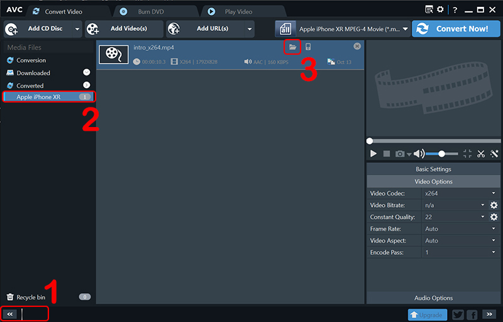The width and height of the screenshot is (503, 322).
Task: Open the magic wand effects tool
Action: pos(494,153)
